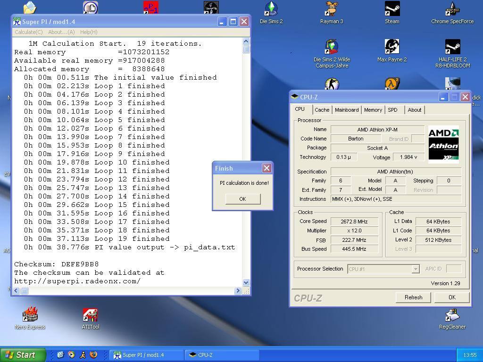
Task: Click the http://superpi.radeonx.com/ text
Action: click(x=77, y=281)
